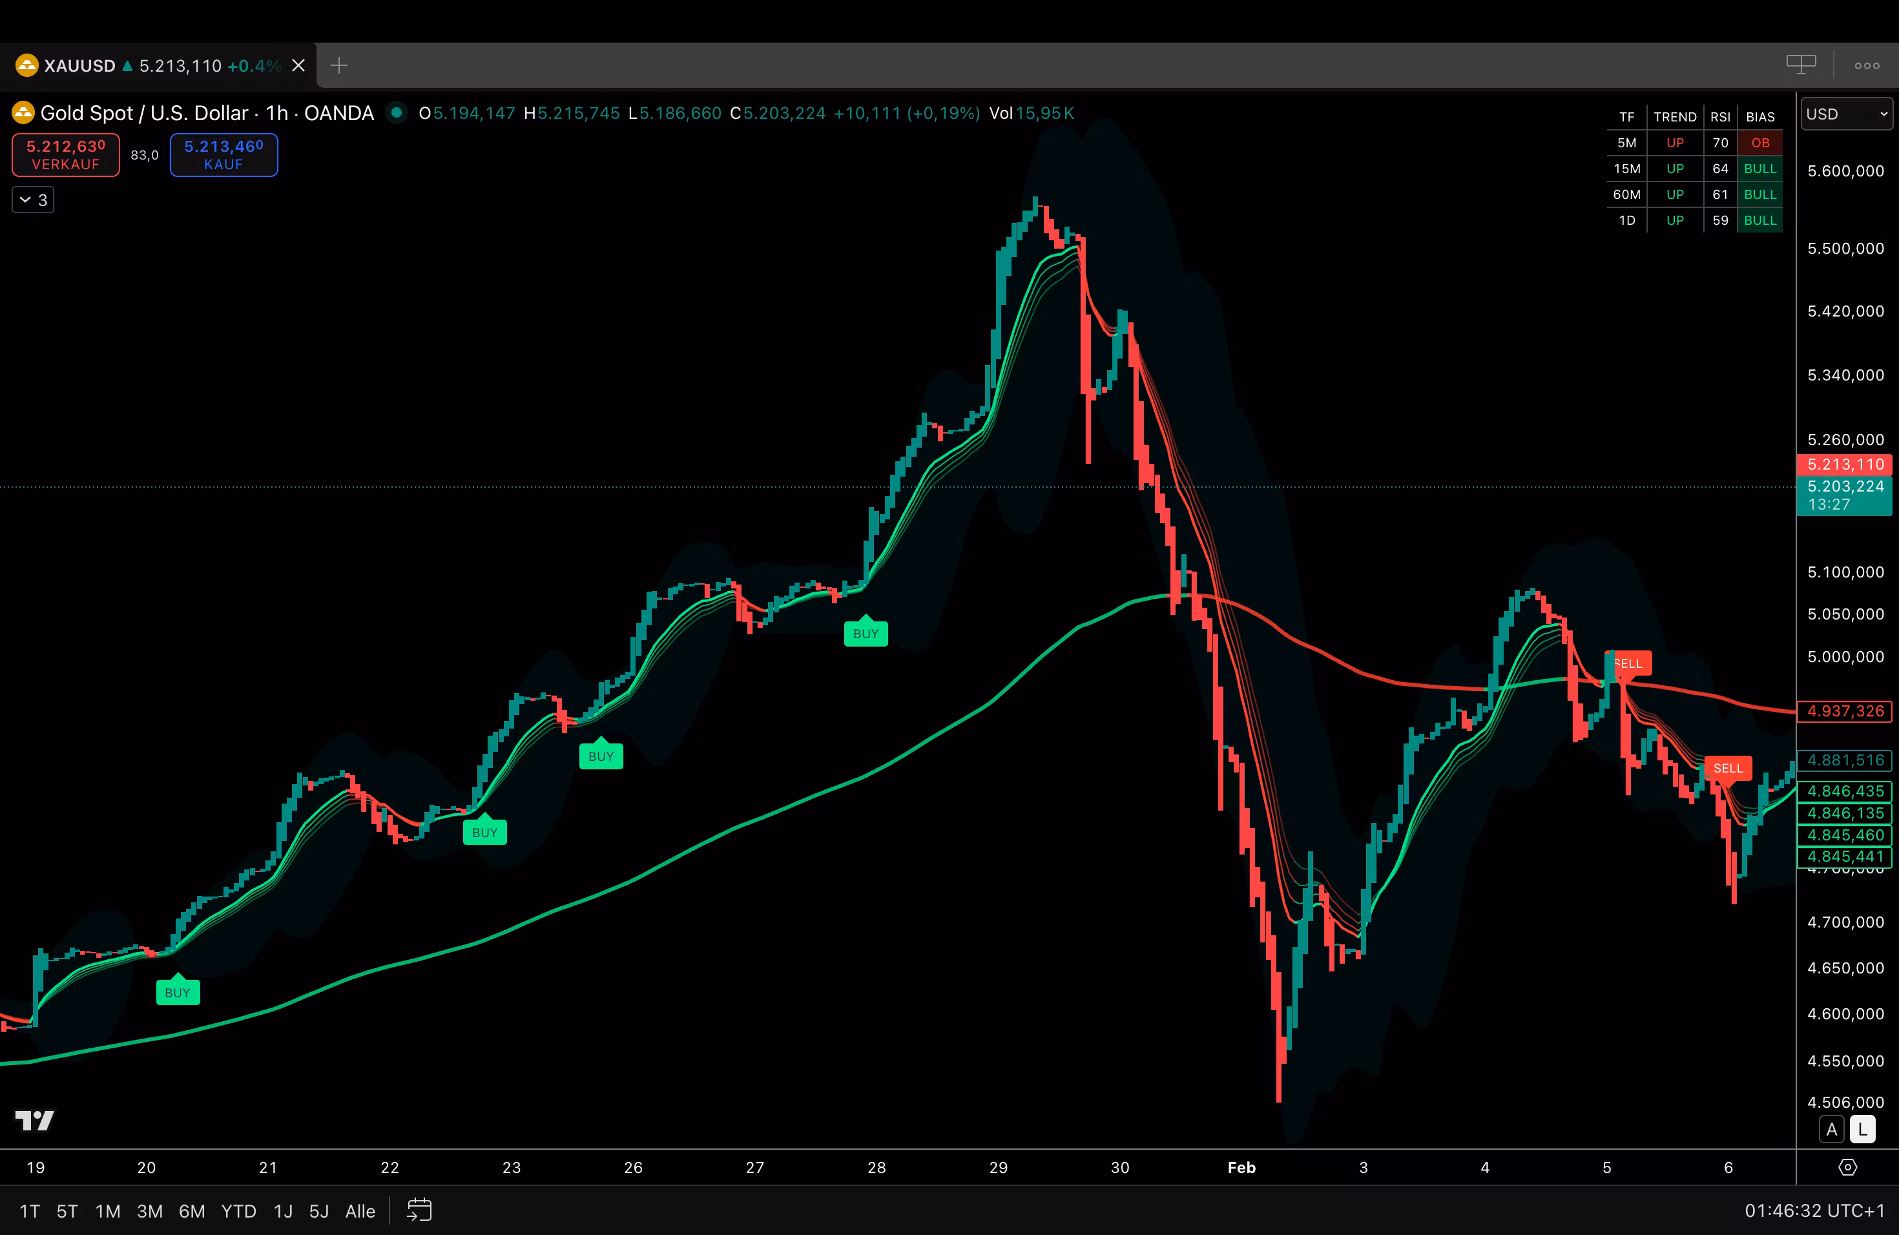Image resolution: width=1899 pixels, height=1235 pixels.
Task: Open the layout selection icon
Action: (x=1800, y=65)
